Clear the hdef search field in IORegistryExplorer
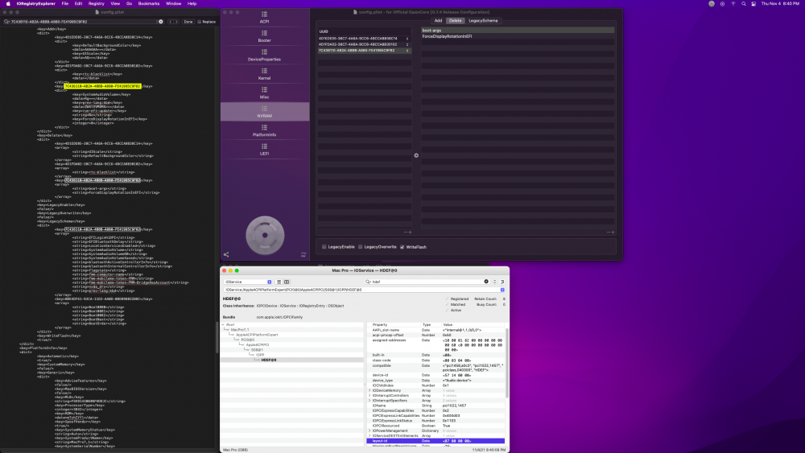The height and width of the screenshot is (453, 805). pos(485,282)
